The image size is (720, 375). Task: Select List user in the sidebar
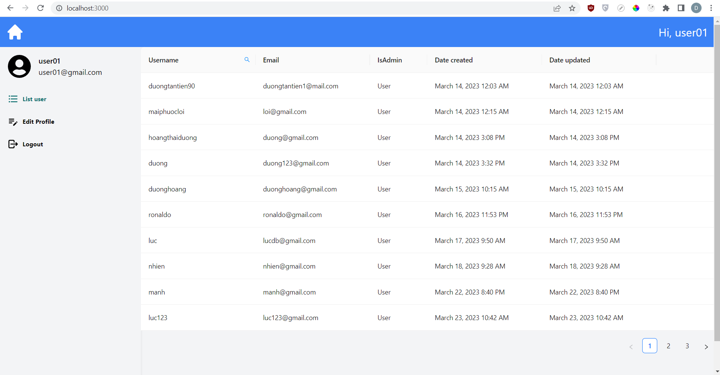coord(34,99)
